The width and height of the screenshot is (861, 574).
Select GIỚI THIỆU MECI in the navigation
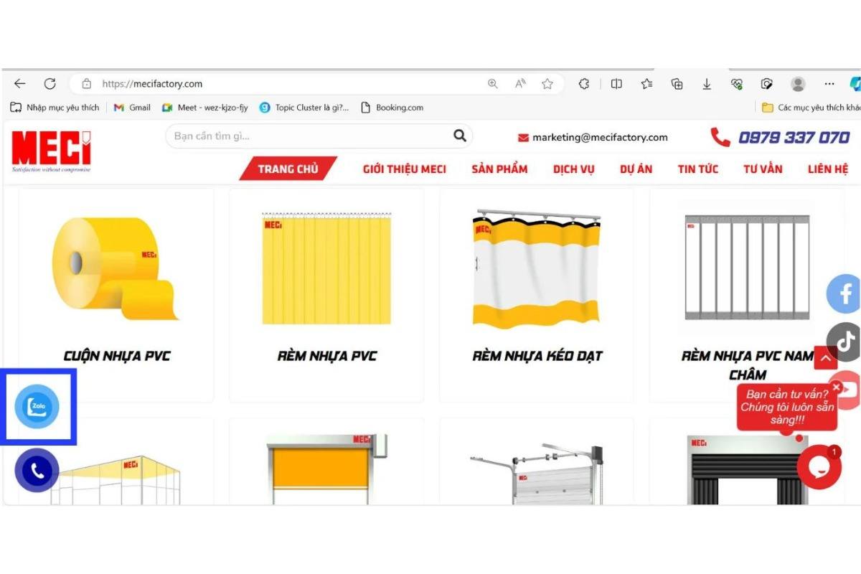coord(403,169)
